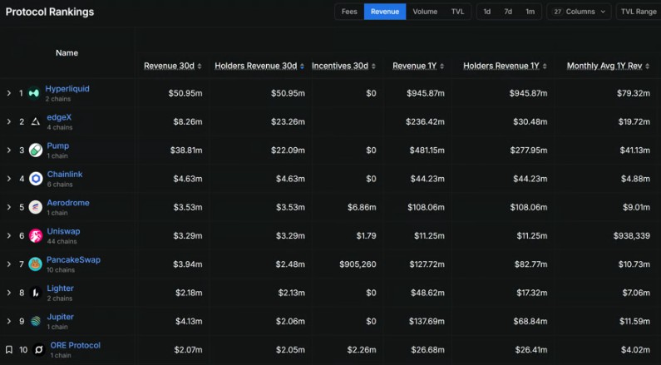The height and width of the screenshot is (365, 661).
Task: Click the Jupiter logo icon
Action: point(36,321)
